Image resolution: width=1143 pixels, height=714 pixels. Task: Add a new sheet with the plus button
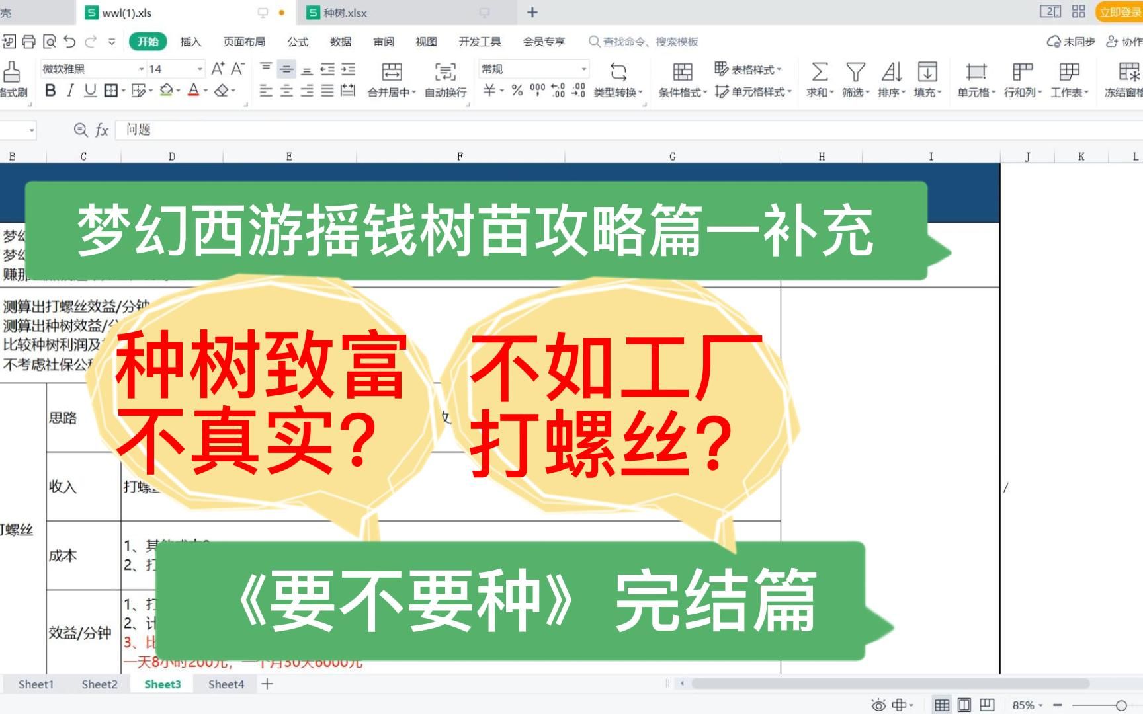pyautogui.click(x=267, y=684)
